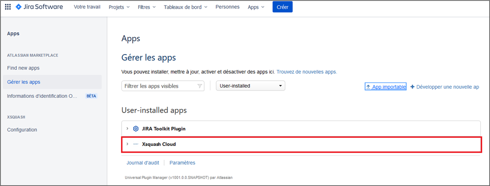Click the Atlassian Marketplace section label

coord(33,55)
